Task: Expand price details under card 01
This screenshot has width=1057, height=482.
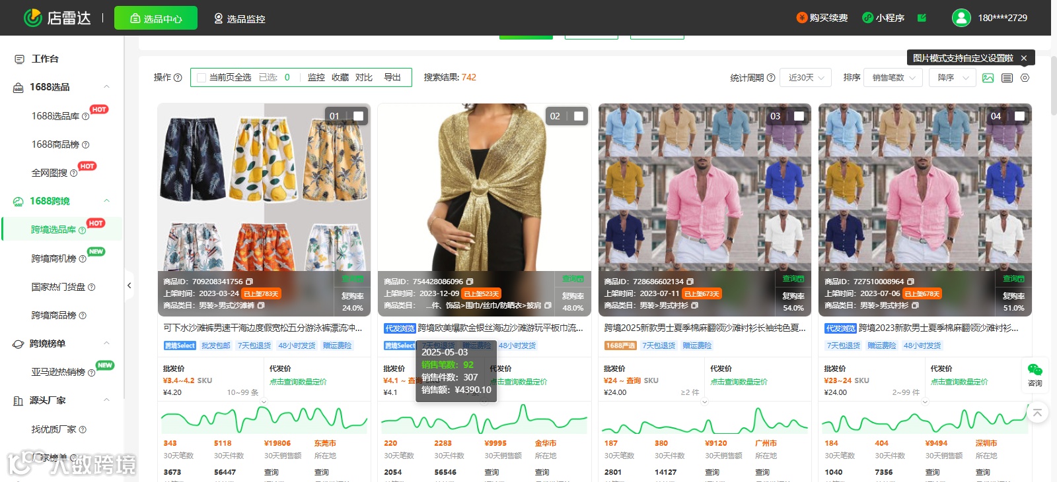Action: pyautogui.click(x=264, y=402)
